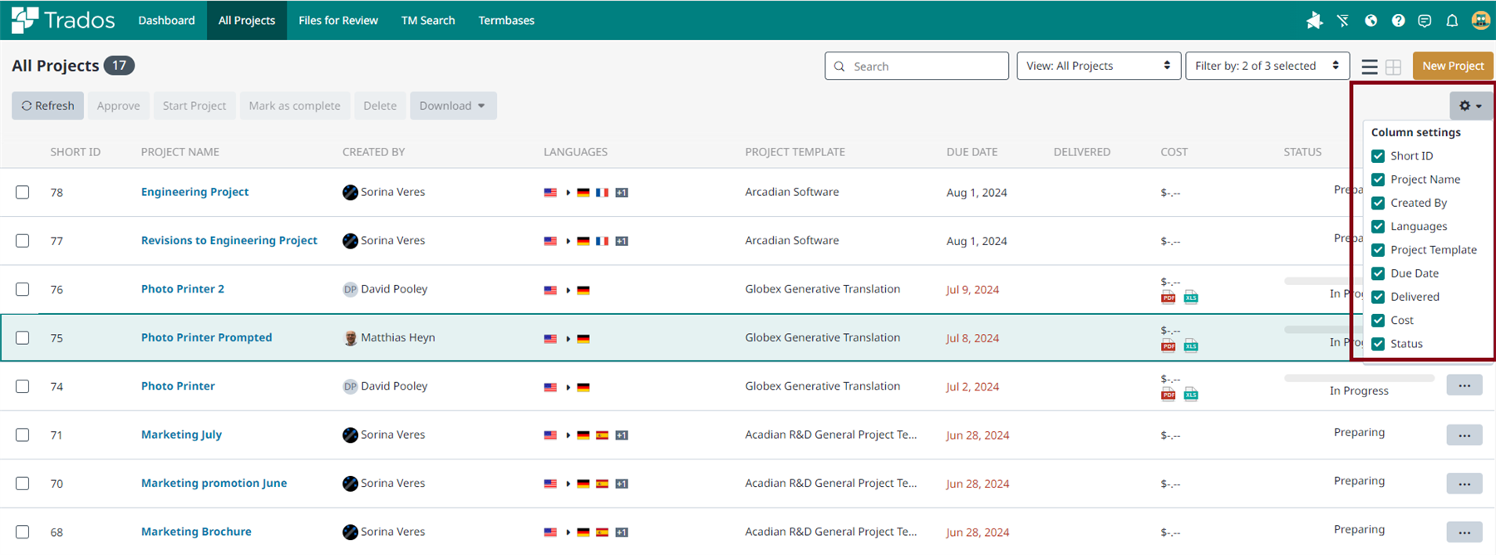Open the more actions menu for Marketing July

[x=1464, y=435]
